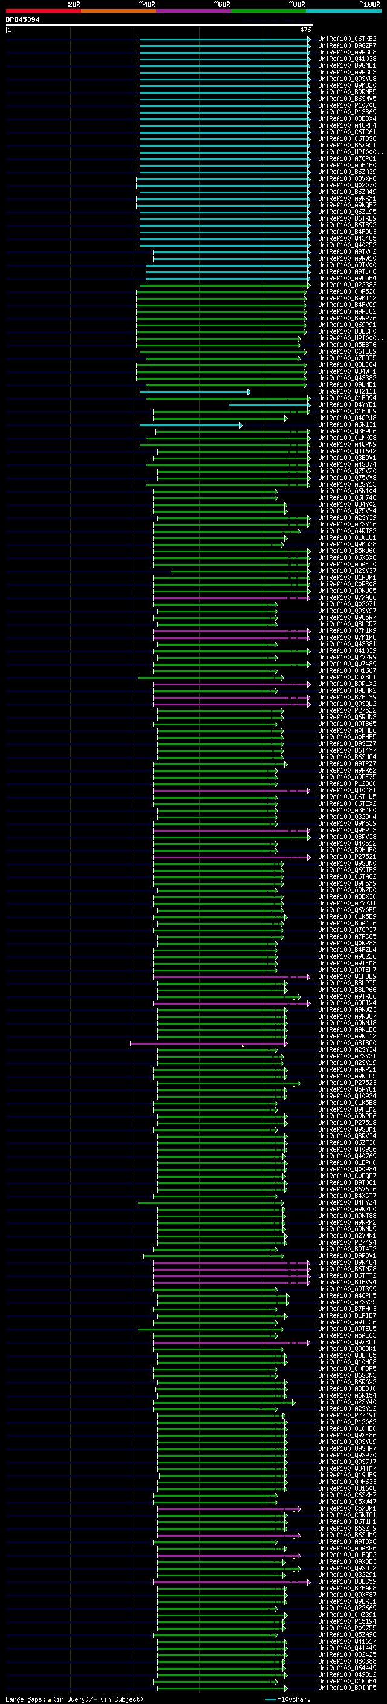Image resolution: width=387 pixels, height=1704 pixels.
Task: Select label UniRef100_A9PIX4
Action: [346, 1003]
